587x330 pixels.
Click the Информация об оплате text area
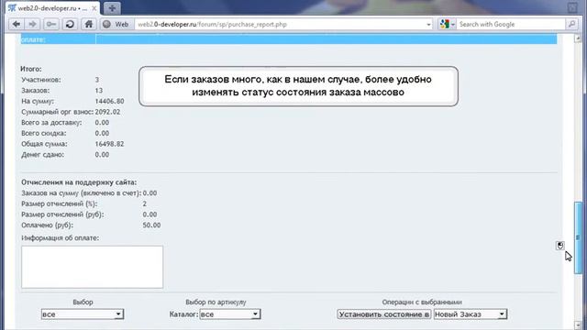pyautogui.click(x=92, y=267)
